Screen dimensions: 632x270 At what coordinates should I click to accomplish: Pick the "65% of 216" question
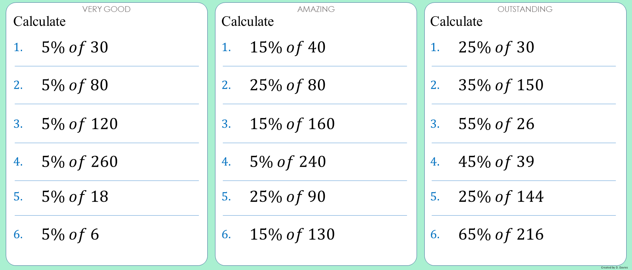tap(501, 235)
